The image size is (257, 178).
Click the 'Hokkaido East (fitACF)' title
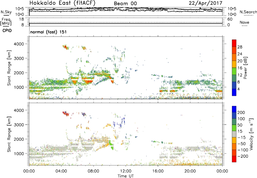[62, 3]
